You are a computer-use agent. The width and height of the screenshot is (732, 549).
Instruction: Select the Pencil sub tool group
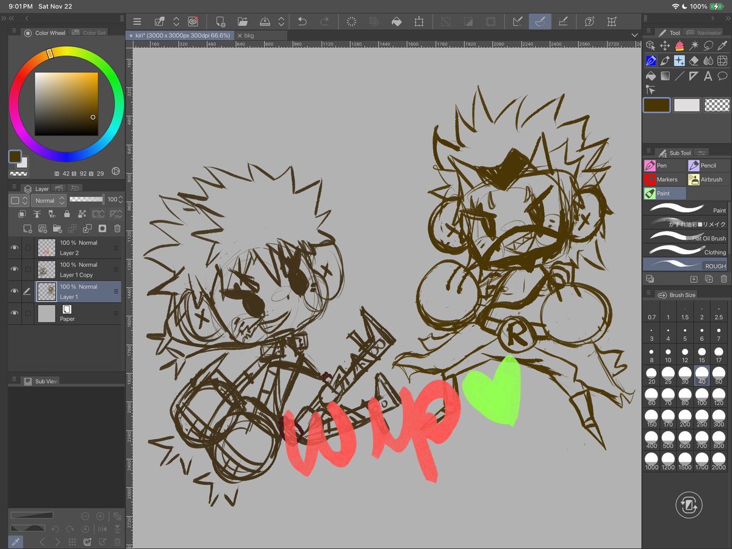point(708,165)
